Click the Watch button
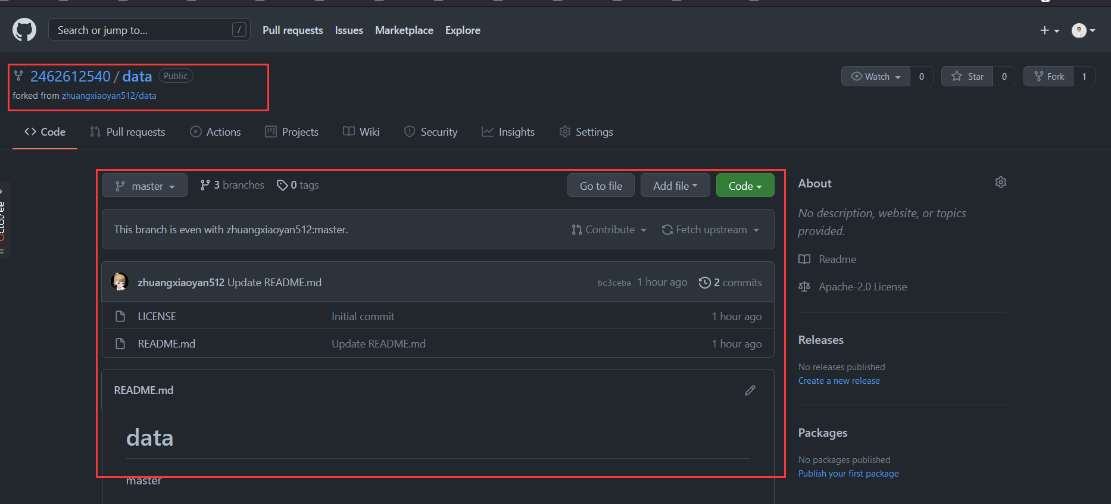 click(875, 76)
